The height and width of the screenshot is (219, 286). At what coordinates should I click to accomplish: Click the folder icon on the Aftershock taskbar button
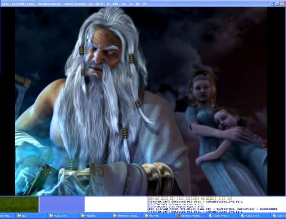pyautogui.click(x=115, y=216)
